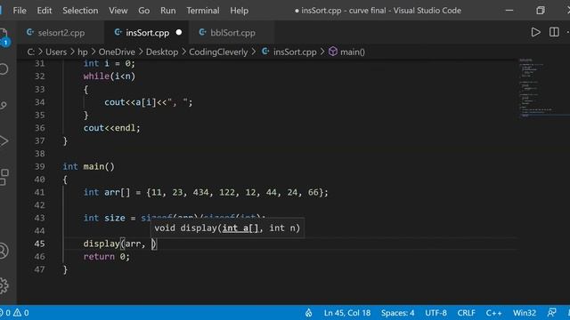The image size is (570, 320).
Task: Open the Search view in activity bar
Action: coord(4,69)
